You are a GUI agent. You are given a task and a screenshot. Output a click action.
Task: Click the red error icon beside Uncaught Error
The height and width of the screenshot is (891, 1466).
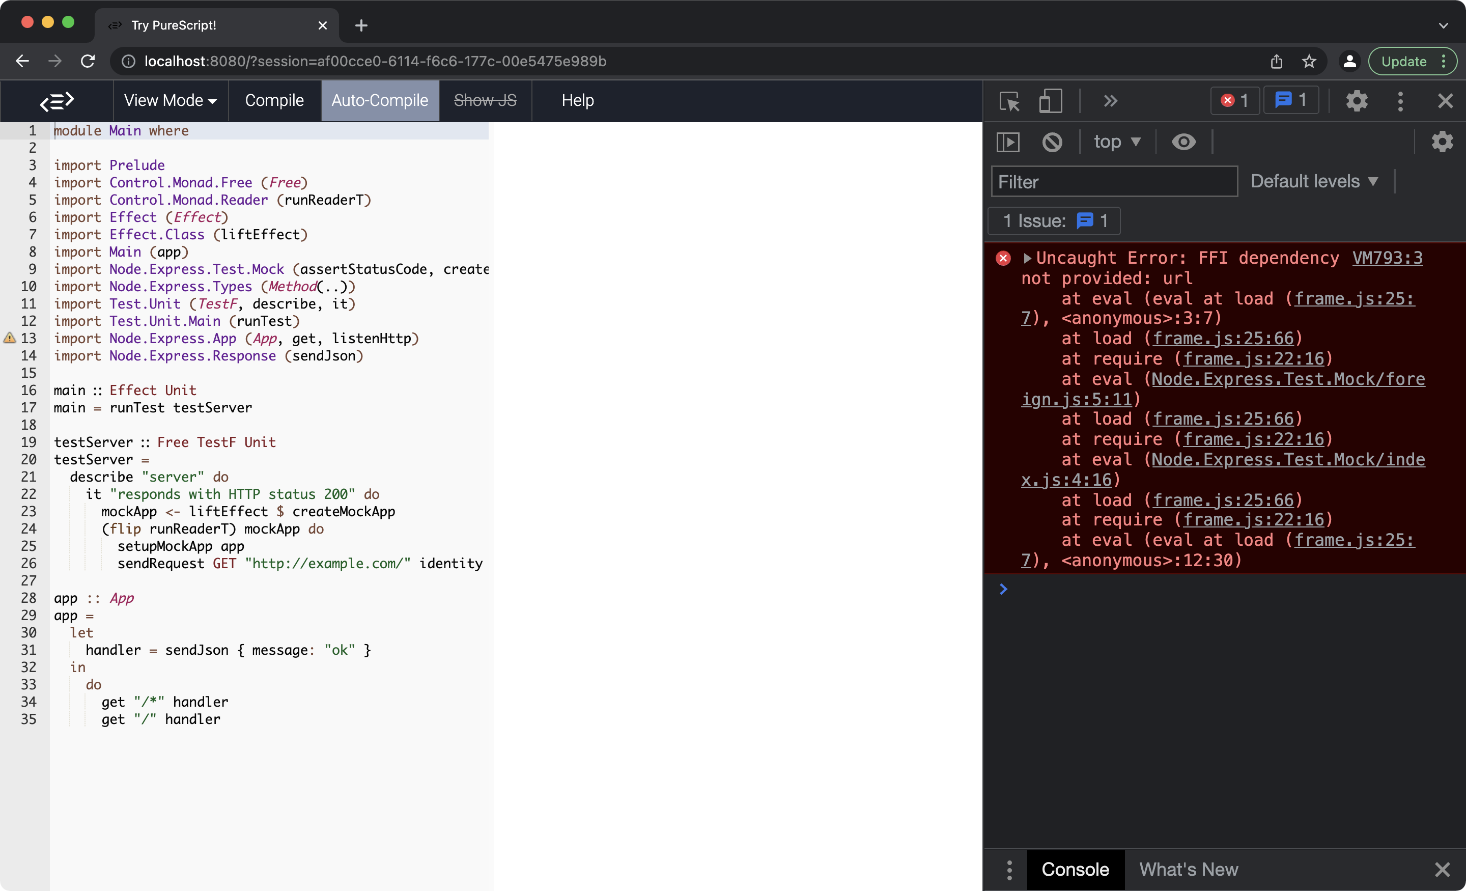pos(1002,258)
